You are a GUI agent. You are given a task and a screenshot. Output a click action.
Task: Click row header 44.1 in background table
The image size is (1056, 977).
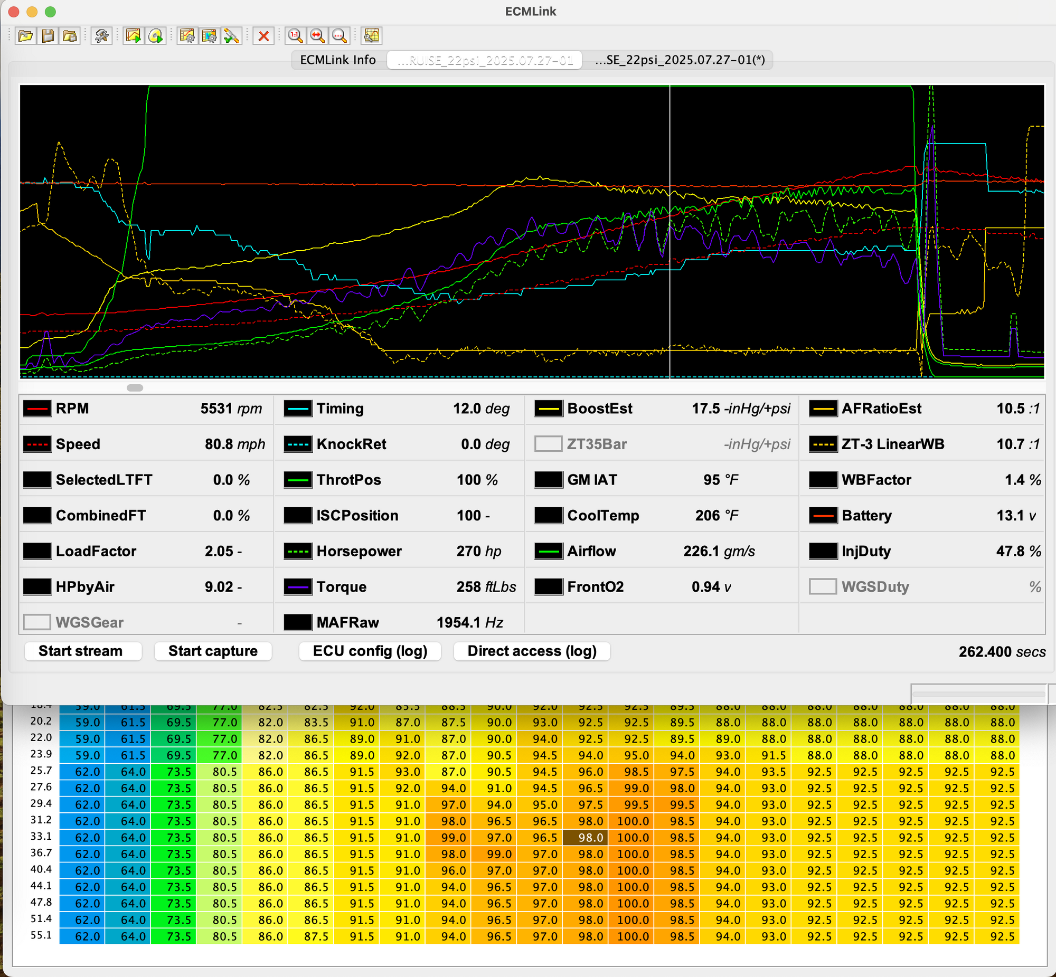tap(41, 886)
